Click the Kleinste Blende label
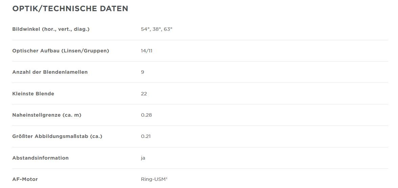 pos(33,94)
